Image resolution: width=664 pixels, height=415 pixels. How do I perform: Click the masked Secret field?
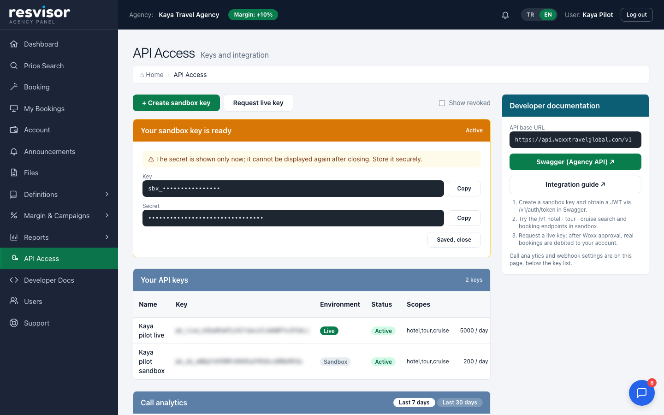293,218
